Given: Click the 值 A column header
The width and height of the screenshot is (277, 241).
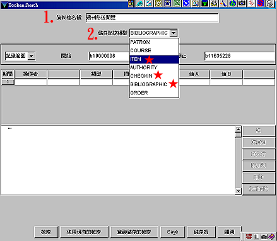Looking at the screenshot, I should (194, 74).
